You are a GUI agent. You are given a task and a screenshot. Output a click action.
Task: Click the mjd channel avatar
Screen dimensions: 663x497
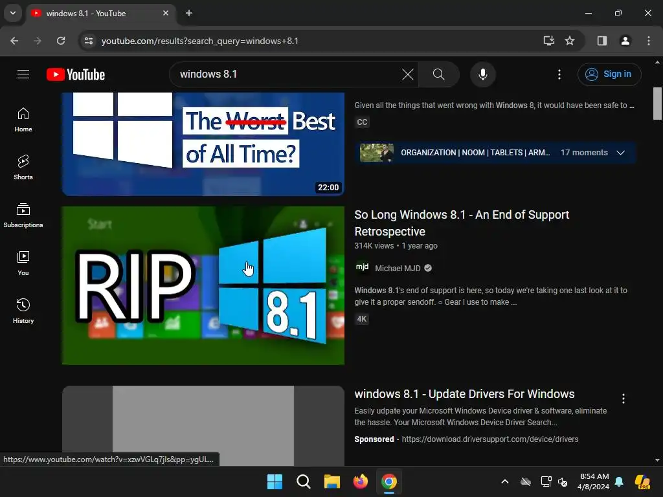[x=362, y=267]
